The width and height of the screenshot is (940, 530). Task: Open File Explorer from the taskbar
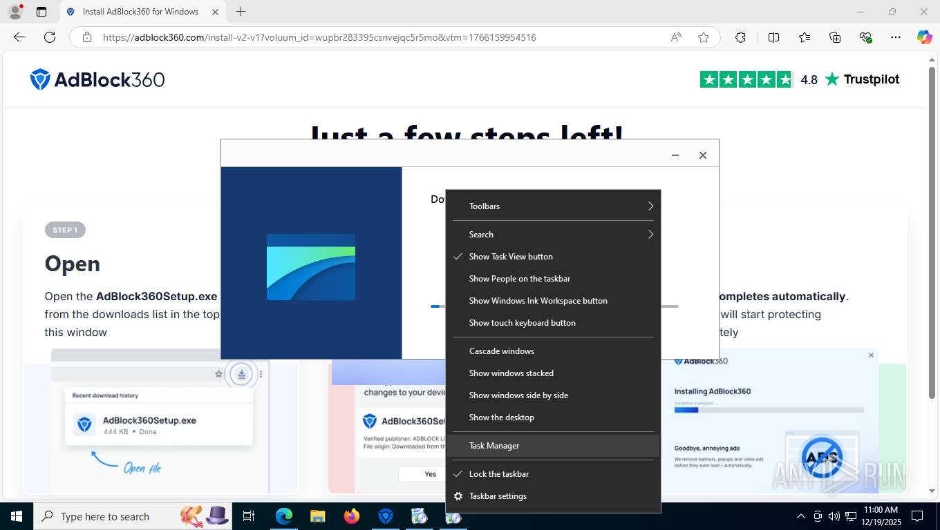click(x=317, y=516)
